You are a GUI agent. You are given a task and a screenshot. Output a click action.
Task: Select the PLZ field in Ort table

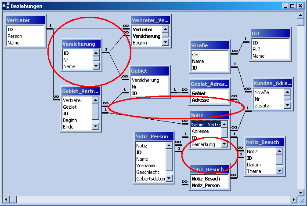tap(257, 49)
